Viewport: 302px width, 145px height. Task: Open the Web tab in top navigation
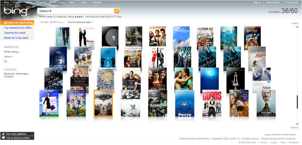click(6, 2)
